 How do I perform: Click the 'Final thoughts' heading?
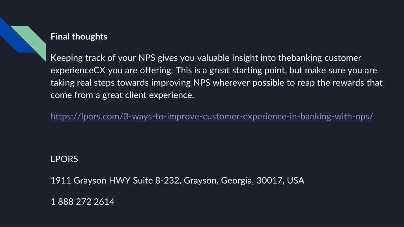click(79, 37)
